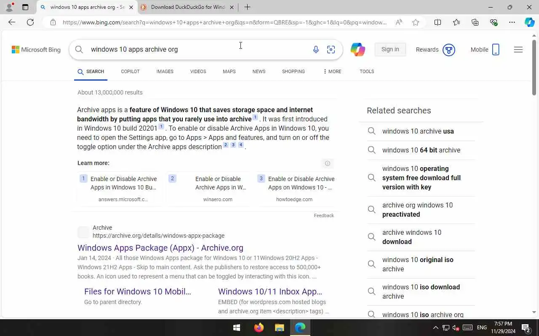Go to Microsoft Bing home logo
Viewport: 539px width, 336px height.
tap(36, 50)
